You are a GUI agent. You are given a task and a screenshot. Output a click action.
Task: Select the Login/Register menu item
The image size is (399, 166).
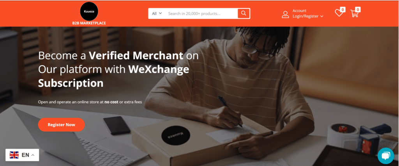[305, 16]
